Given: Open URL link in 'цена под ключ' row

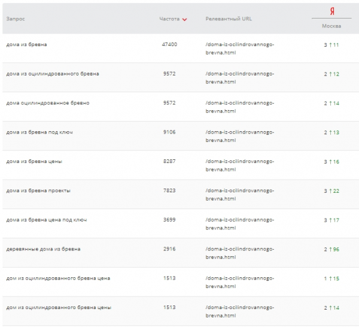Looking at the screenshot, I should (x=240, y=224).
